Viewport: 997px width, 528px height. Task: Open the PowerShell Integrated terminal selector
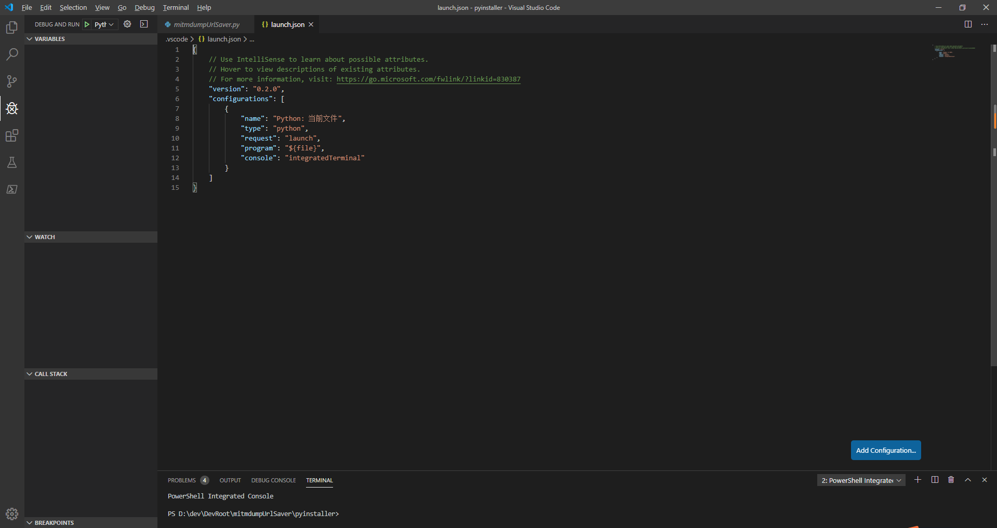coord(861,480)
